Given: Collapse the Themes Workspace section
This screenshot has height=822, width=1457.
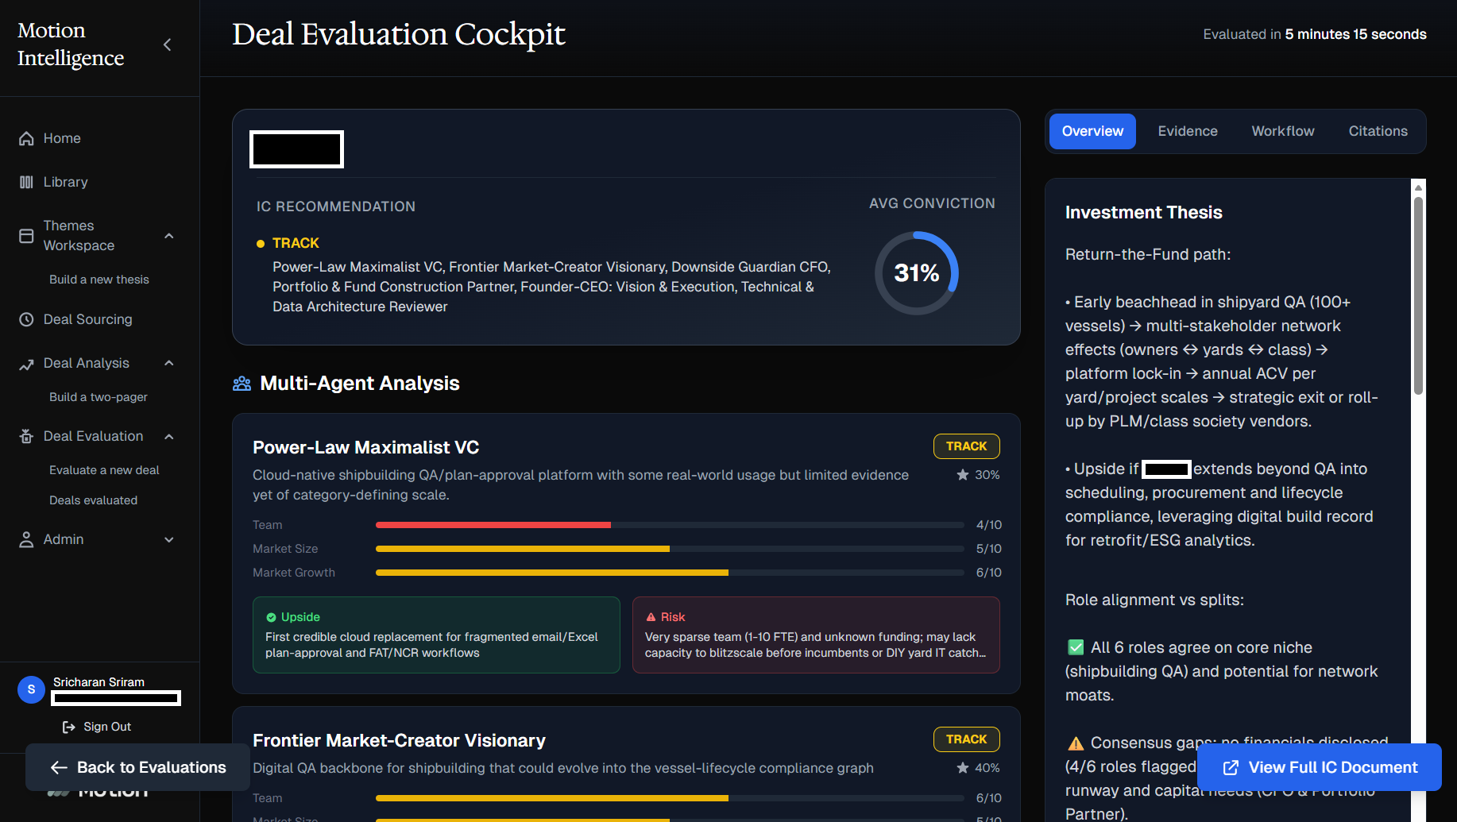Looking at the screenshot, I should click(x=168, y=236).
